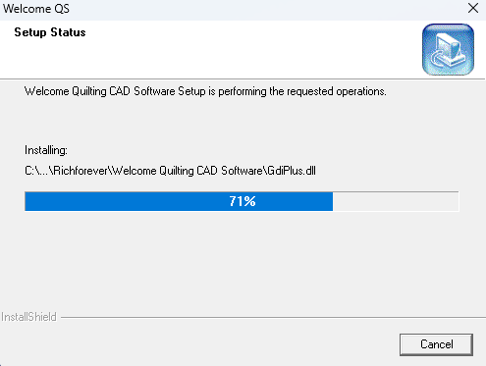The height and width of the screenshot is (366, 486).
Task: Click the Welcome QS title bar text
Action: [36, 9]
